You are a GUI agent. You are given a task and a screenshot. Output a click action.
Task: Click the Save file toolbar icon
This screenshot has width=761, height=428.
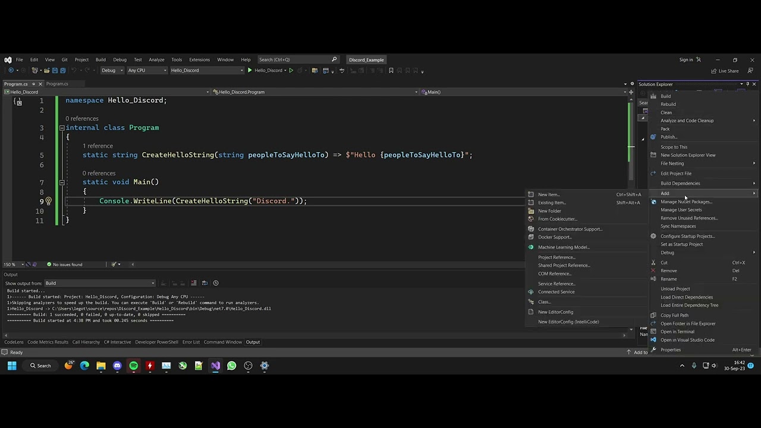pyautogui.click(x=55, y=70)
